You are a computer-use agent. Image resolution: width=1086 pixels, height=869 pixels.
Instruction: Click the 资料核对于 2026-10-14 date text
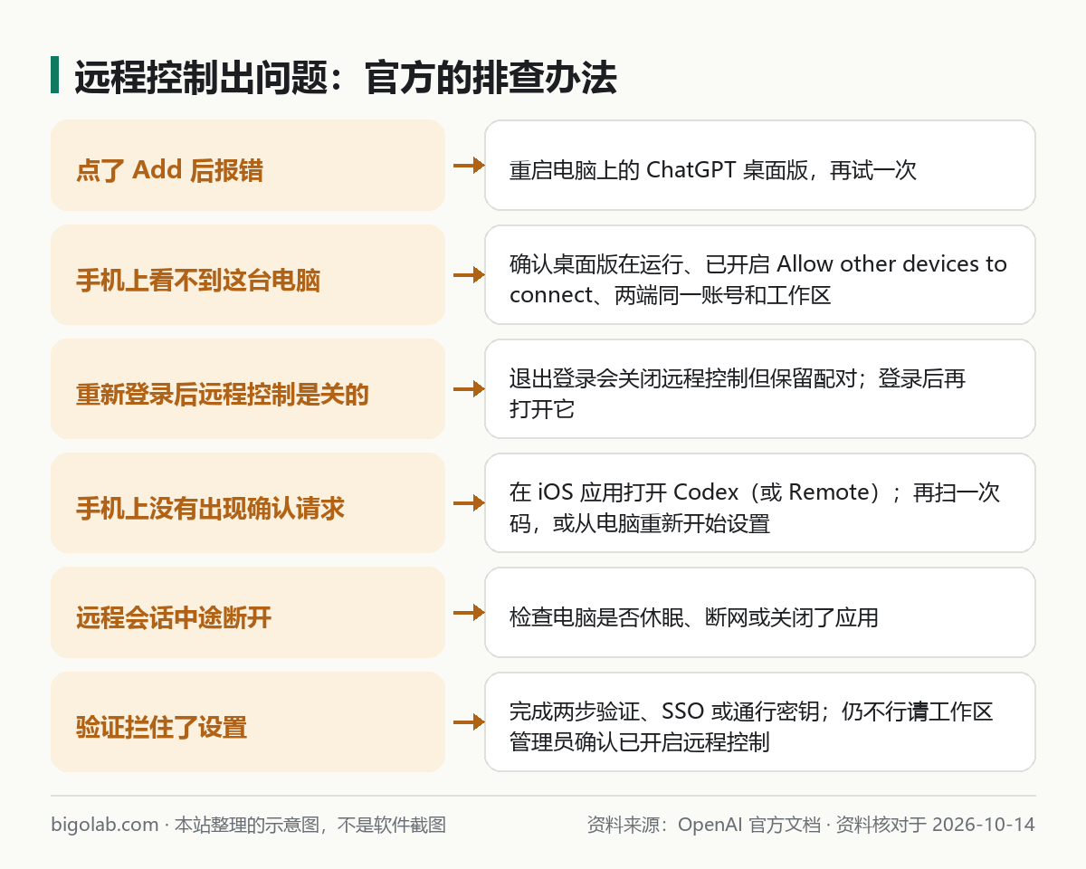(935, 825)
